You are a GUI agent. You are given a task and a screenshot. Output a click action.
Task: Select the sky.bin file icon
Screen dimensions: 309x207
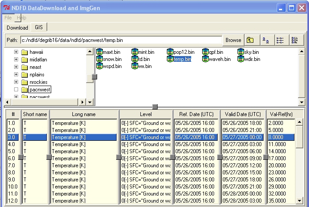241,52
